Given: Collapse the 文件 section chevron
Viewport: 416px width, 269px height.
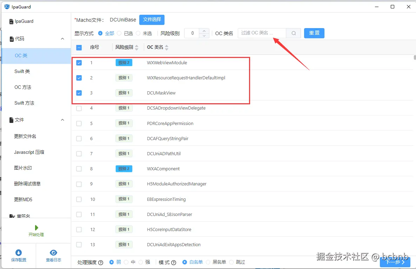Looking at the screenshot, I should click(62, 120).
